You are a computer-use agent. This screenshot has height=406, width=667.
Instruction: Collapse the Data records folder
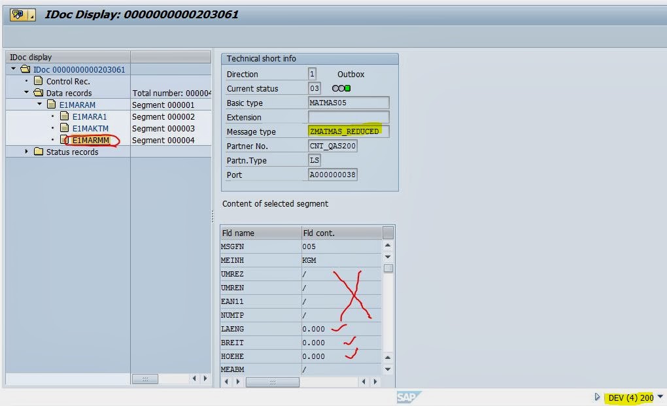pyautogui.click(x=26, y=92)
